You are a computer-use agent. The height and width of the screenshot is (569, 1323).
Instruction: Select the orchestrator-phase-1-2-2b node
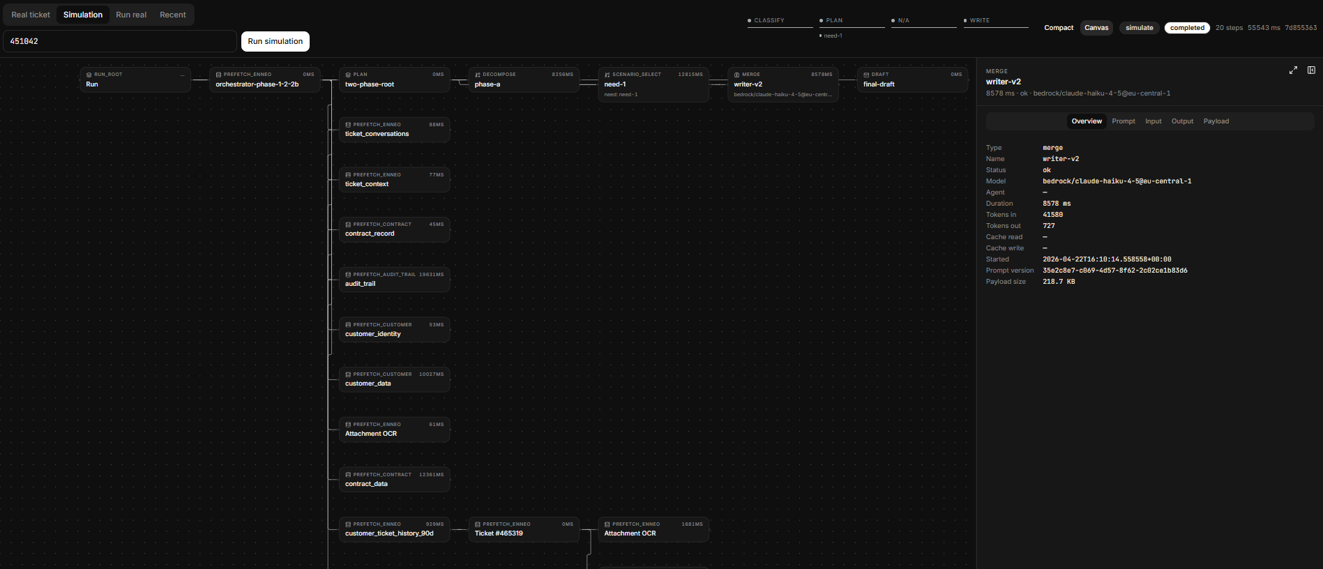click(265, 79)
